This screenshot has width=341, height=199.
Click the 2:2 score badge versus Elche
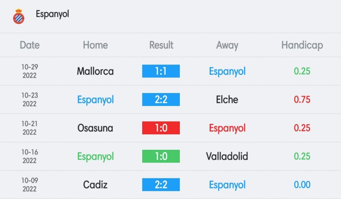coord(161,99)
